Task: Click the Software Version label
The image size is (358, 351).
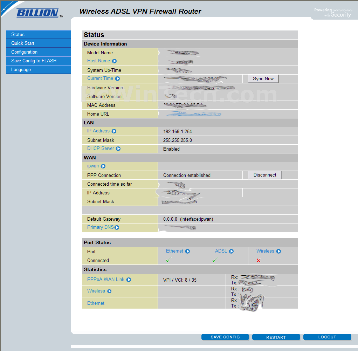Action: pyautogui.click(x=104, y=97)
